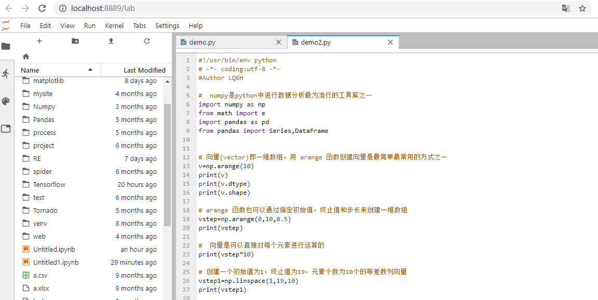Open the Settings menu
598x300 pixels.
point(167,25)
